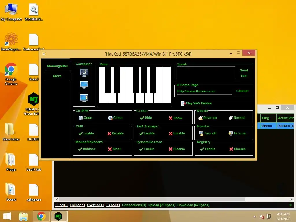296x222 pixels.
Task: Click Download [67 Bytes] status text
Action: point(193,205)
